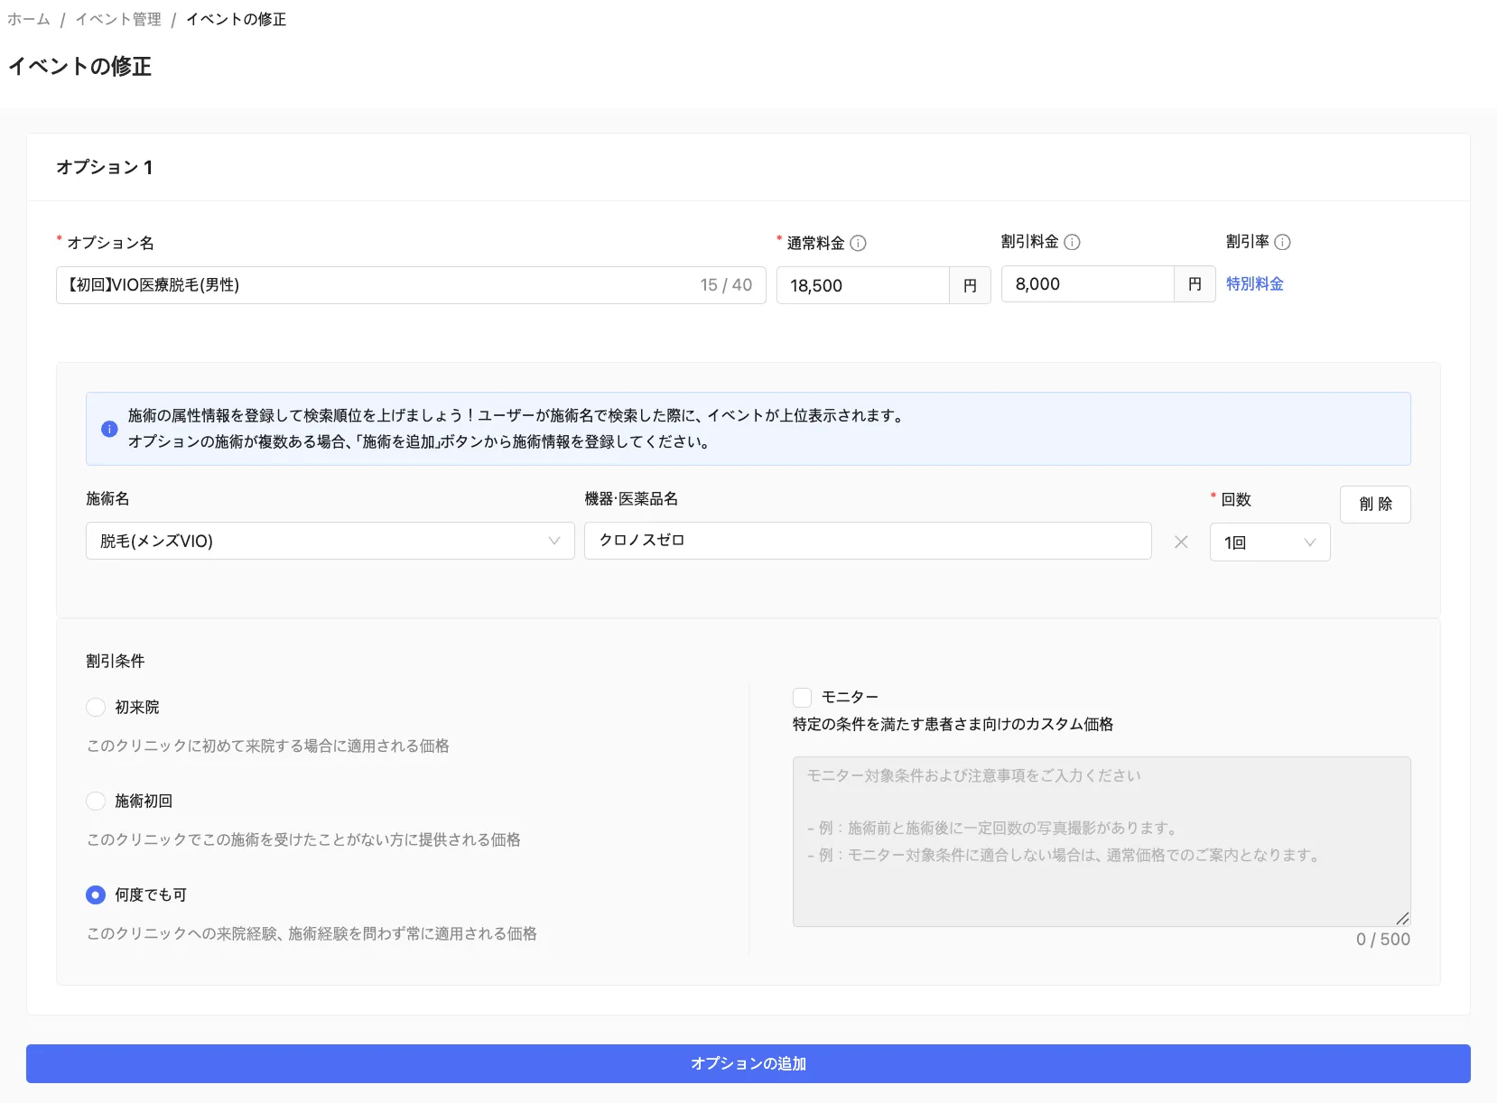Viewport: 1497px width, 1103px height.
Task: Click the blue info icon in the notice banner
Action: [x=109, y=429]
